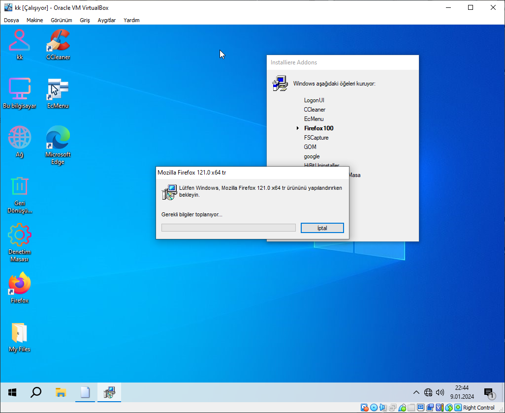The image size is (505, 413).
Task: Open File Explorer from the taskbar
Action: (x=61, y=392)
